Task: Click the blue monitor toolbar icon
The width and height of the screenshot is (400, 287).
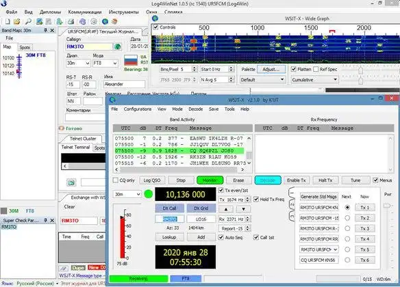Action: [x=39, y=22]
